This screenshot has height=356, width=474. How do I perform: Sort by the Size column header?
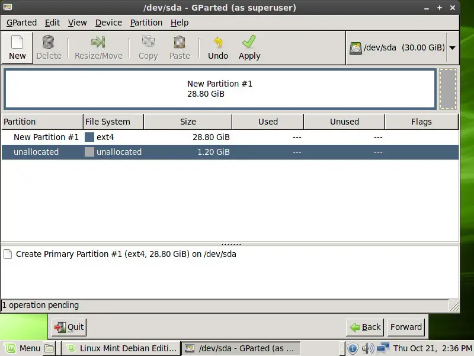click(188, 122)
